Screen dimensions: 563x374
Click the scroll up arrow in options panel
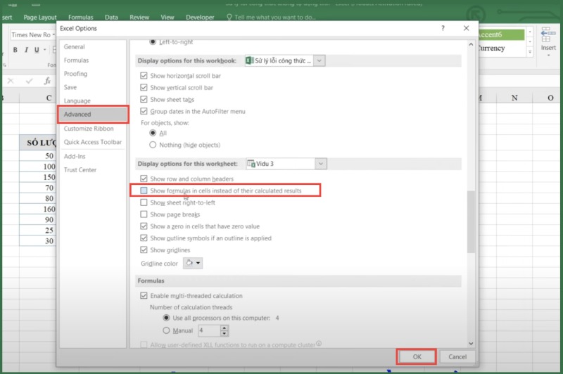471,44
